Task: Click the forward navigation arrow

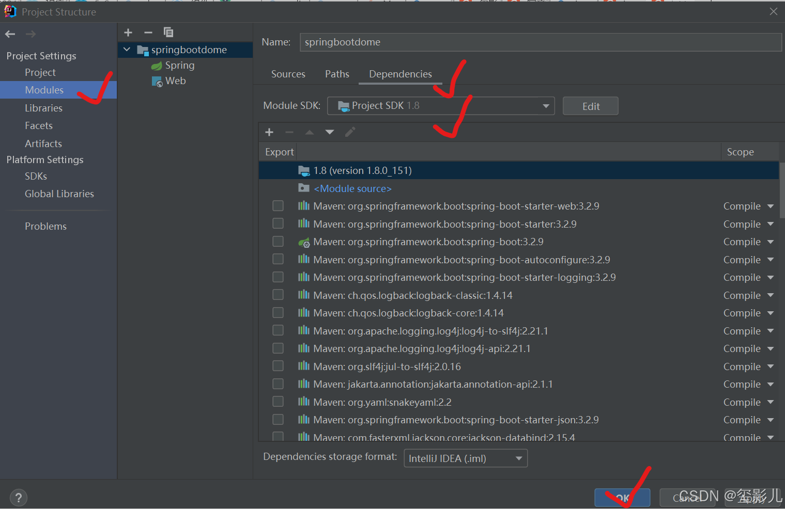Action: tap(31, 34)
